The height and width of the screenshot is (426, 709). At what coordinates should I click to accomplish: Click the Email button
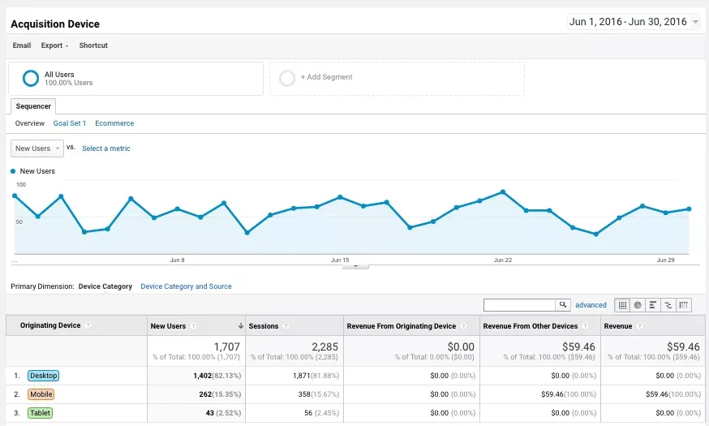pos(22,45)
